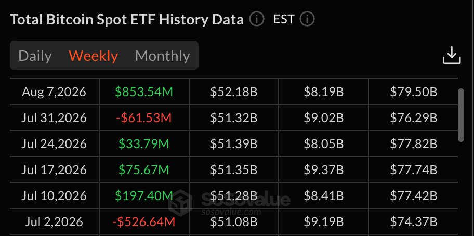
Task: Select the Weekly tab
Action: 94,56
